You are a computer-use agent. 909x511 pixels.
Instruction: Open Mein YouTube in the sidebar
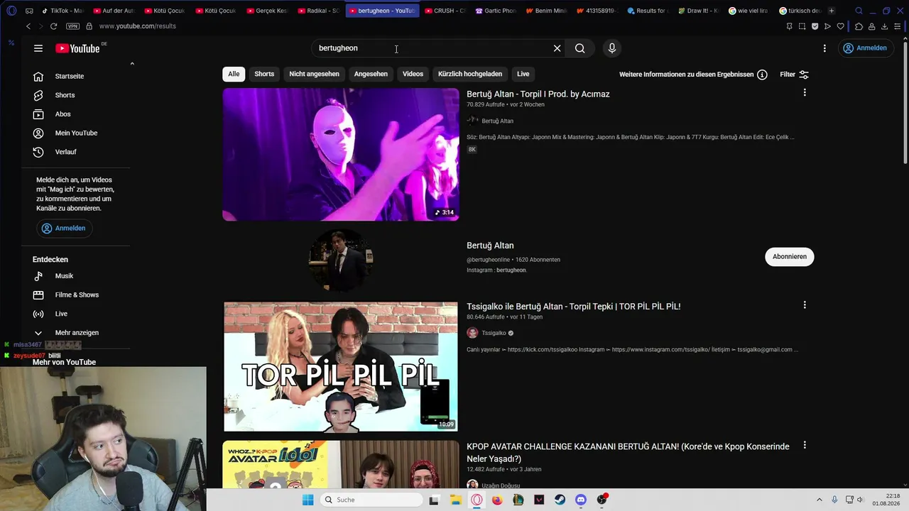pyautogui.click(x=76, y=133)
